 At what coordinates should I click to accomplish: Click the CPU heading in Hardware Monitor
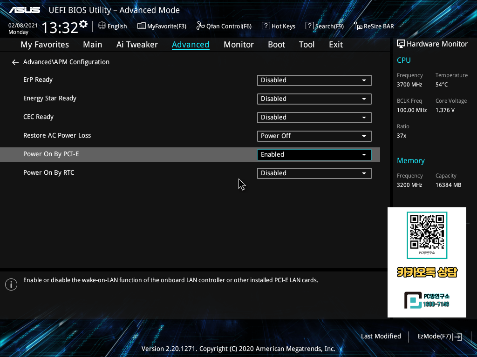click(x=404, y=60)
